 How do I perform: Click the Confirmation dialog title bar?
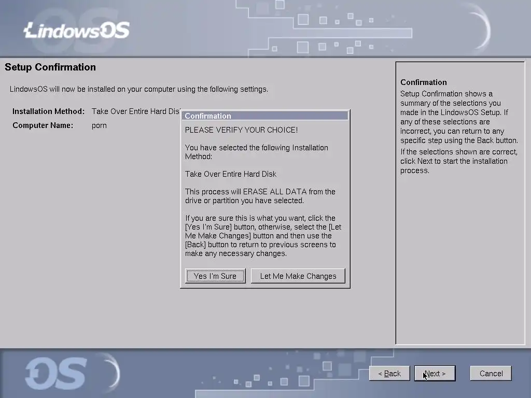[x=265, y=116]
